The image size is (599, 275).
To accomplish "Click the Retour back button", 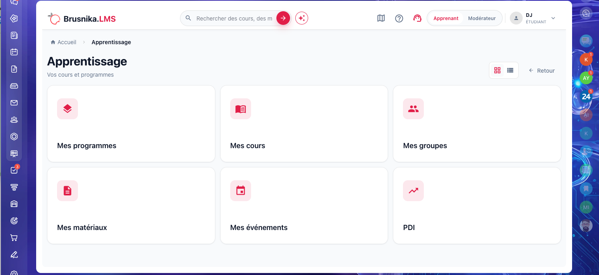I will [x=542, y=70].
